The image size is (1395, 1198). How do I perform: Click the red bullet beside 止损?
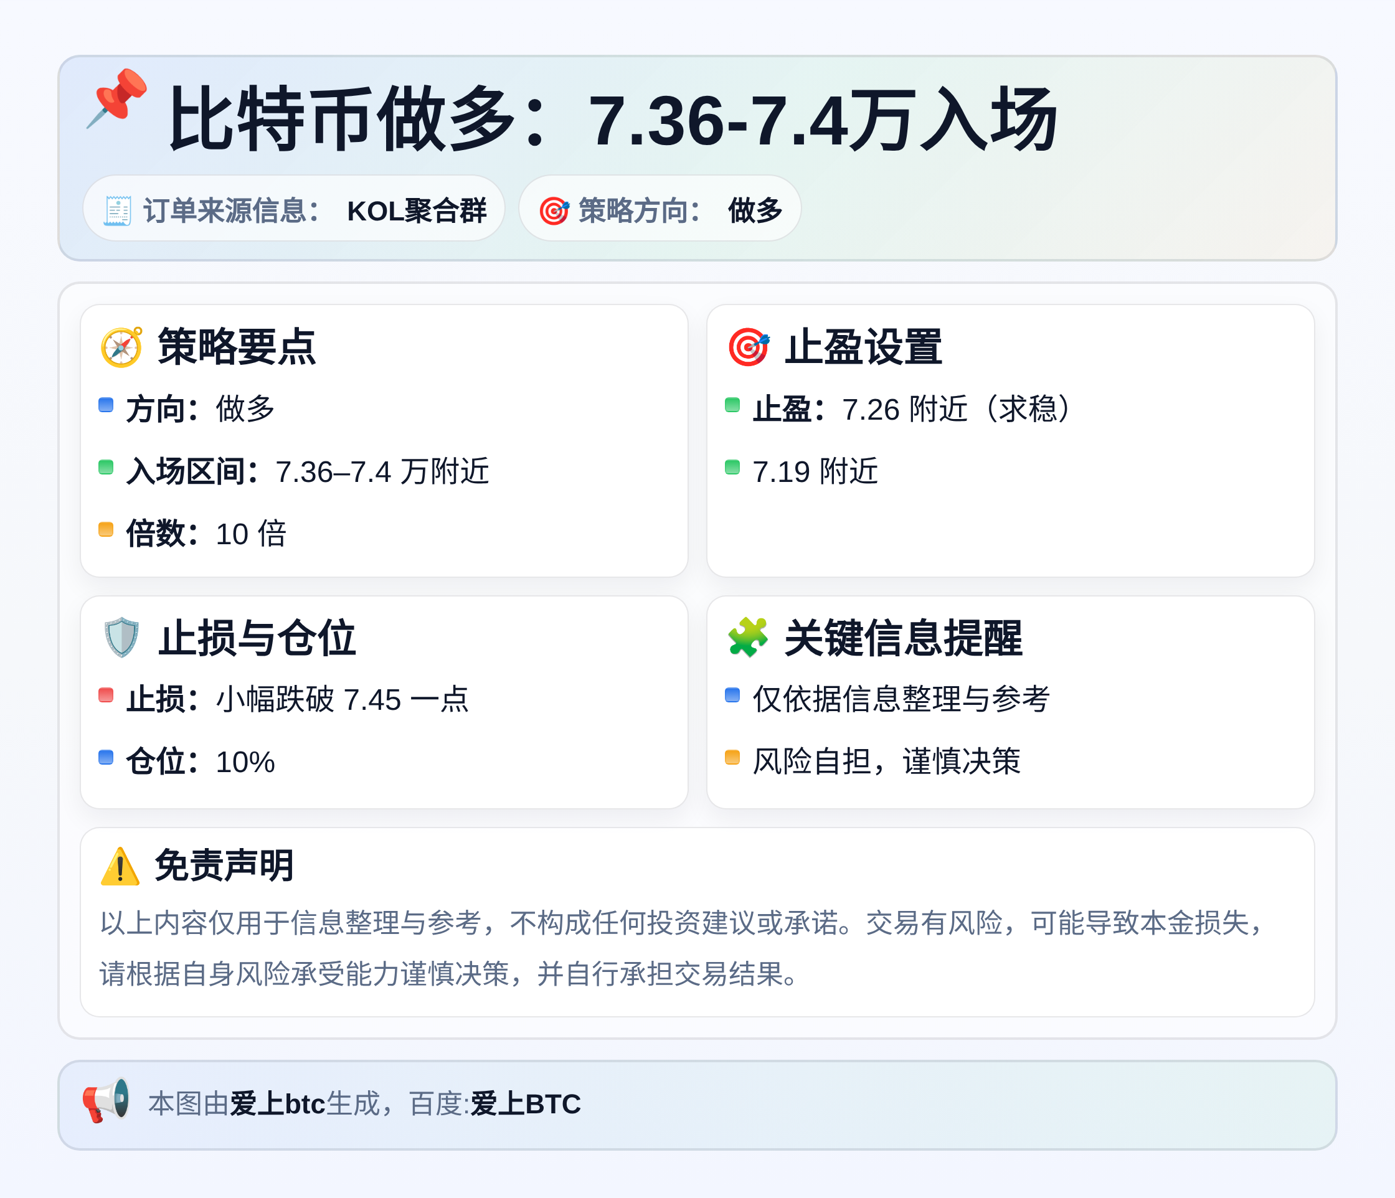106,694
